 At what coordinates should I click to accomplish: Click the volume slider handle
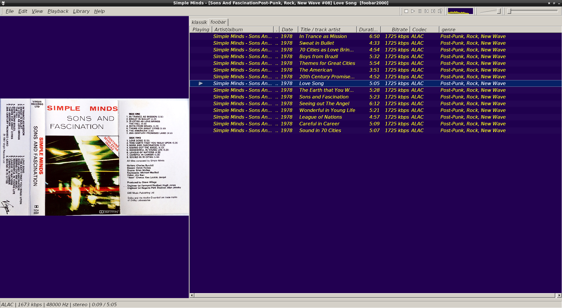point(498,11)
